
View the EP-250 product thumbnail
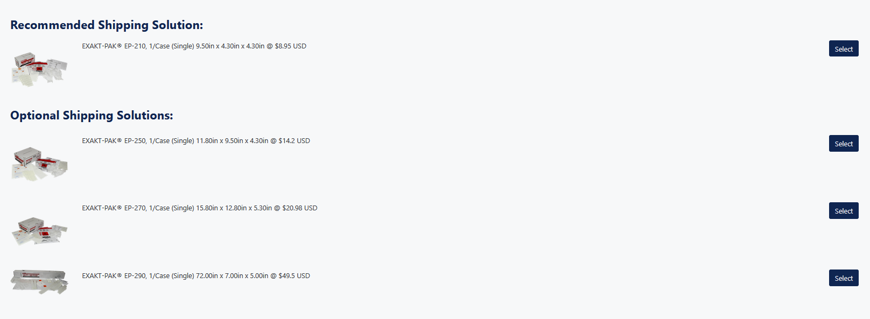[40, 164]
